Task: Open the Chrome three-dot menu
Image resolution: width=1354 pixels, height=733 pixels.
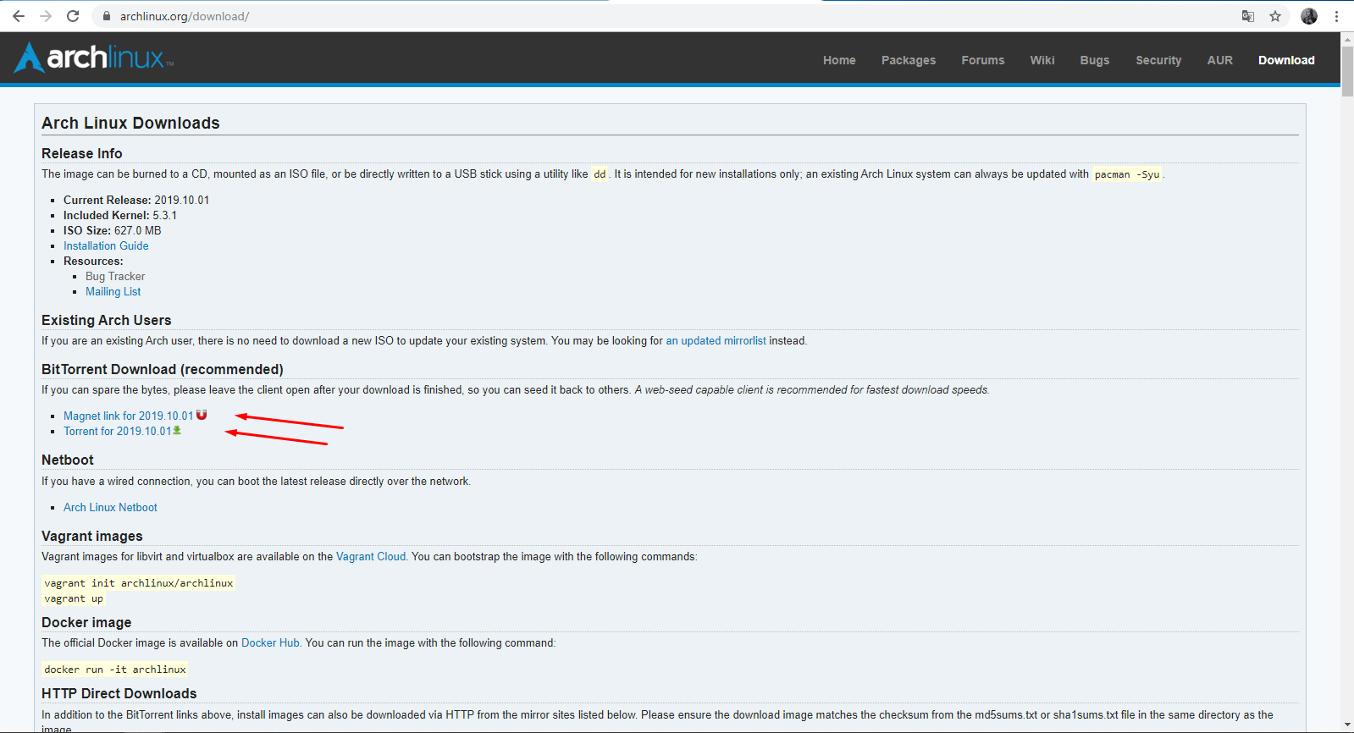Action: click(1337, 16)
